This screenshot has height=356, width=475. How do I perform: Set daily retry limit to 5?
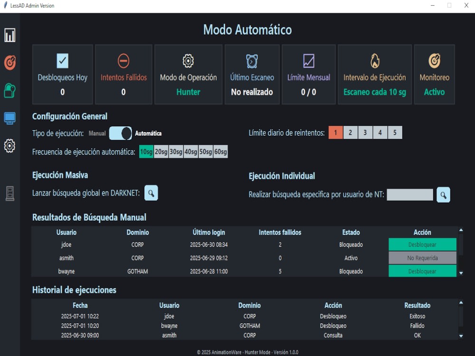pyautogui.click(x=395, y=132)
